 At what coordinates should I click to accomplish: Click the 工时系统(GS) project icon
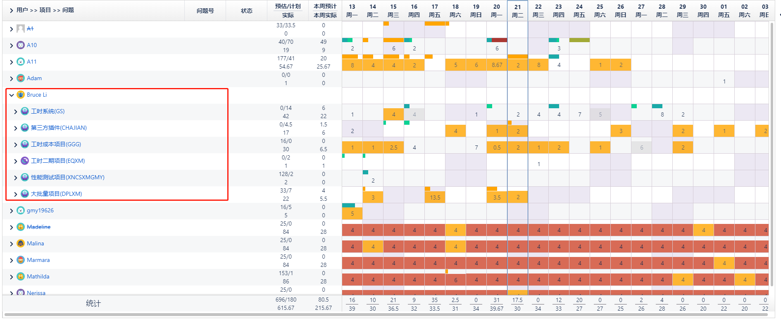pos(25,111)
